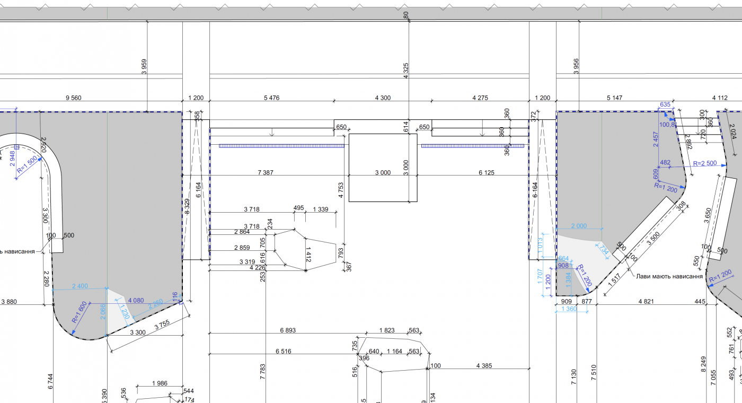Viewport: 742px width, 403px height.
Task: Select the blue 2 400 dimension
Action: [79, 286]
